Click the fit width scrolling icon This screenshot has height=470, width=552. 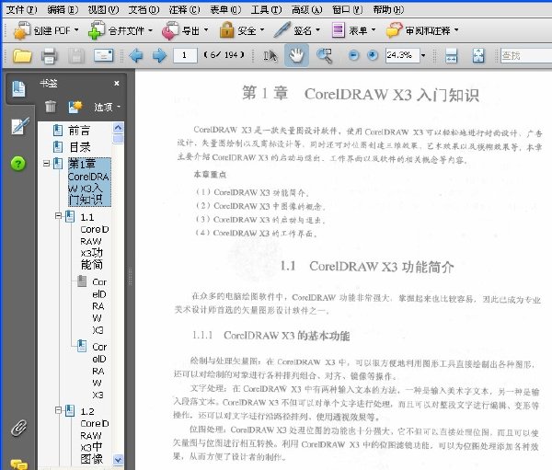[x=452, y=55]
